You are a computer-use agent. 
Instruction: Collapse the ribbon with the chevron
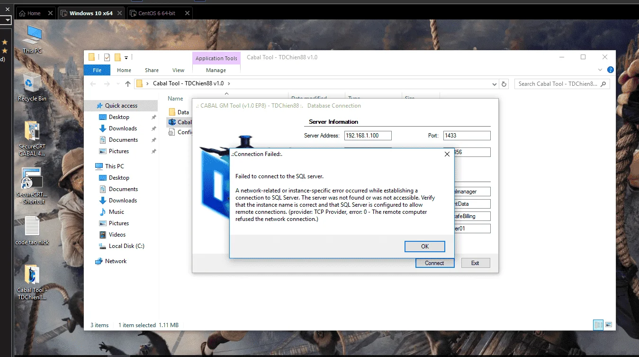click(x=601, y=70)
